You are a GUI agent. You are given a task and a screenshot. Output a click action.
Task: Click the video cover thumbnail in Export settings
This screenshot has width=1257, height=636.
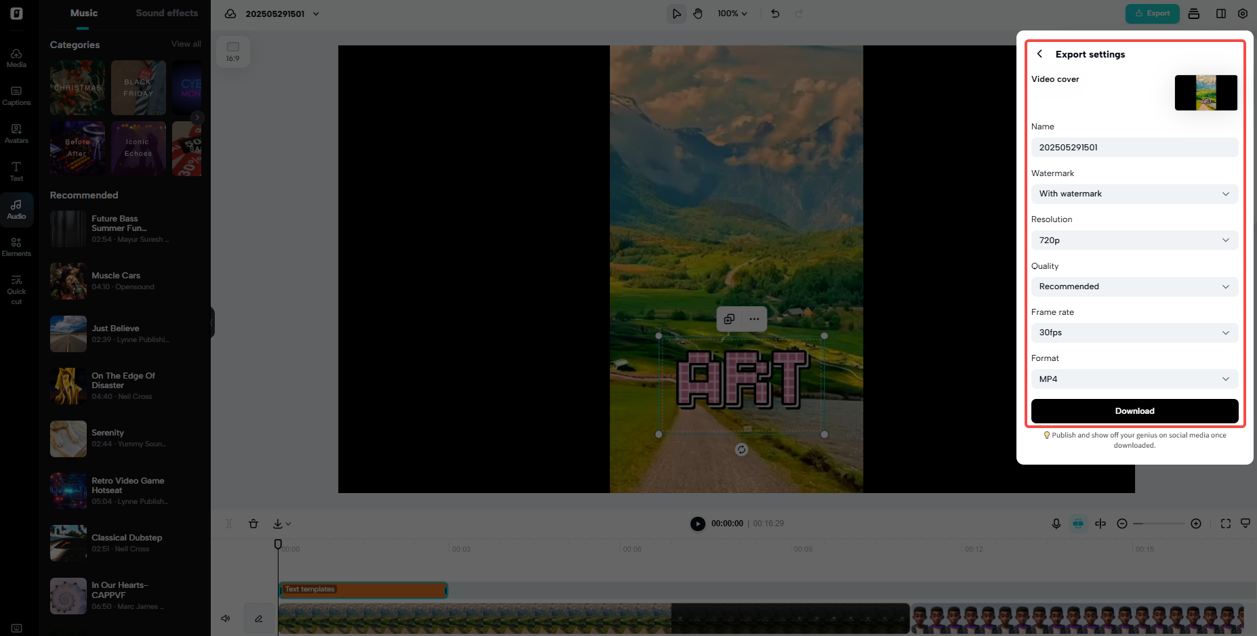1206,93
